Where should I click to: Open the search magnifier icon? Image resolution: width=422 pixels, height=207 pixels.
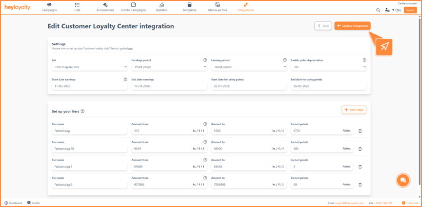tap(378, 10)
